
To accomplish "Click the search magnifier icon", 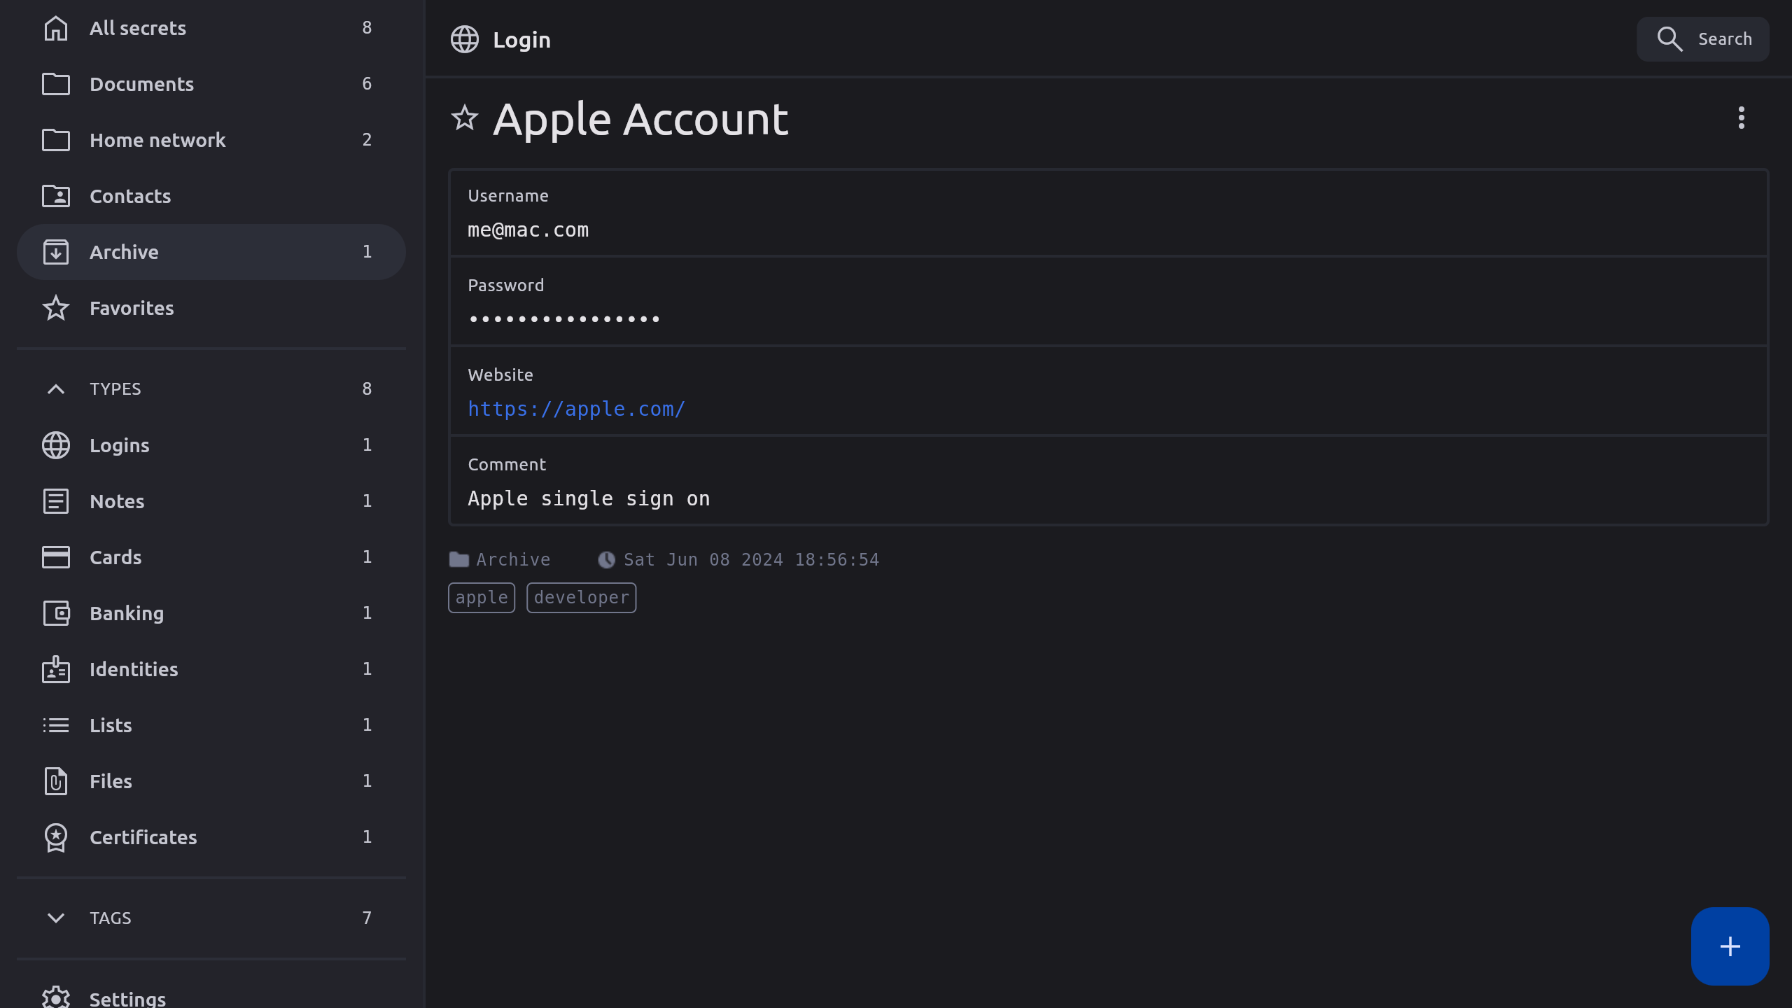I will 1669,39.
